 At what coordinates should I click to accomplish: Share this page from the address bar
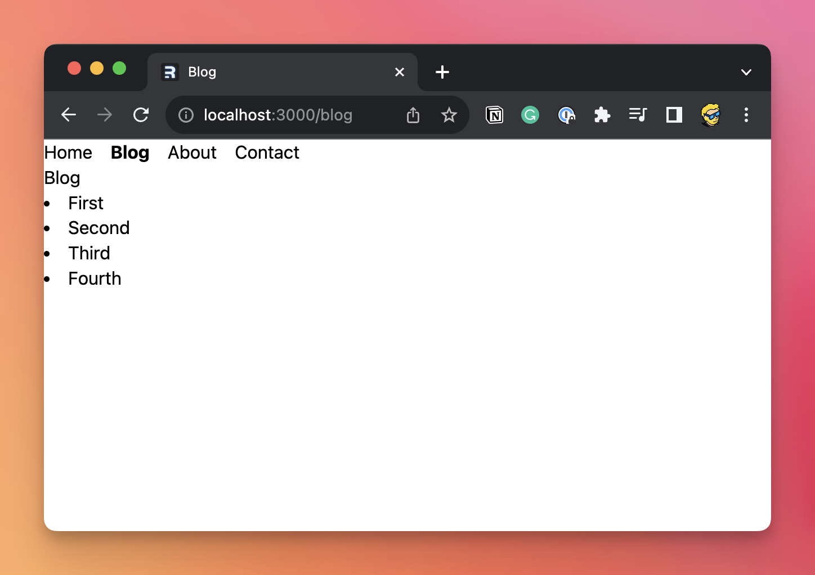click(x=413, y=115)
